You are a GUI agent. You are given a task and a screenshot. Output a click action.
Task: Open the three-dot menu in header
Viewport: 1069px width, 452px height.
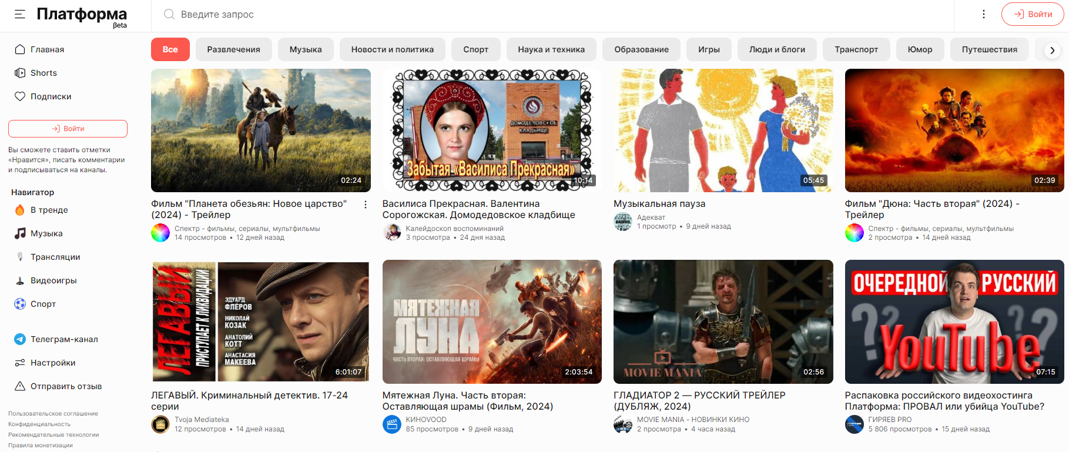pos(984,14)
